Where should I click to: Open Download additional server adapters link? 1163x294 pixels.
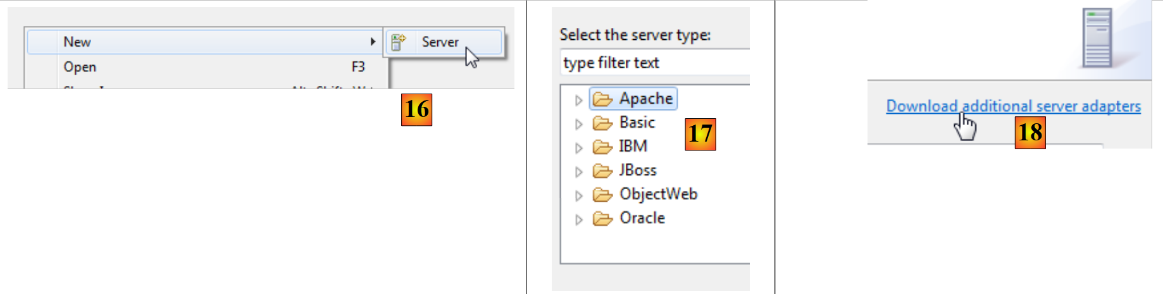pos(1013,106)
